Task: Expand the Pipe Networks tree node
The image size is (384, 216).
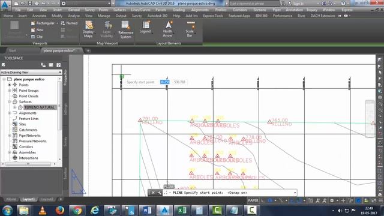Action: coord(10,136)
